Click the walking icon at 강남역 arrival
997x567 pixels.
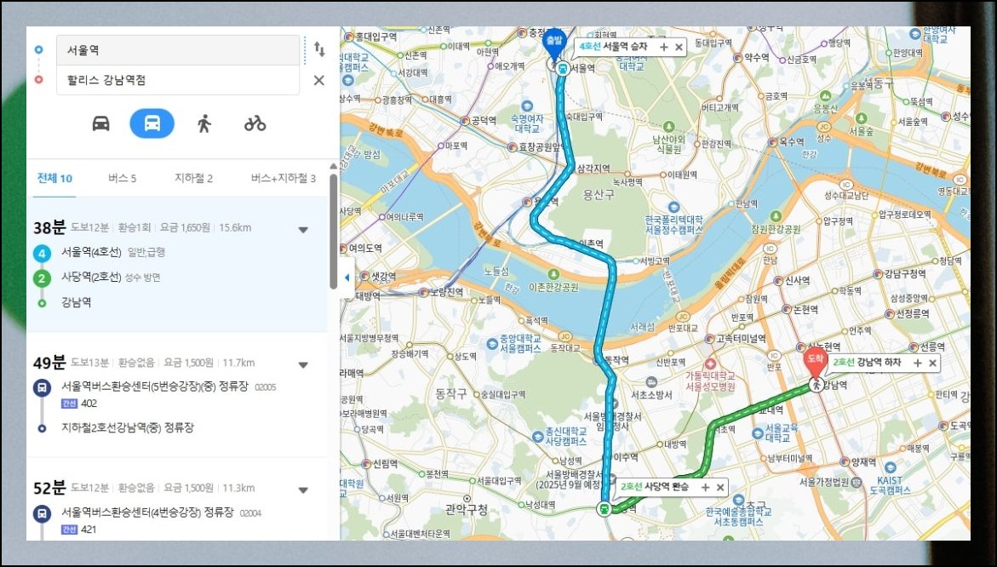816,385
